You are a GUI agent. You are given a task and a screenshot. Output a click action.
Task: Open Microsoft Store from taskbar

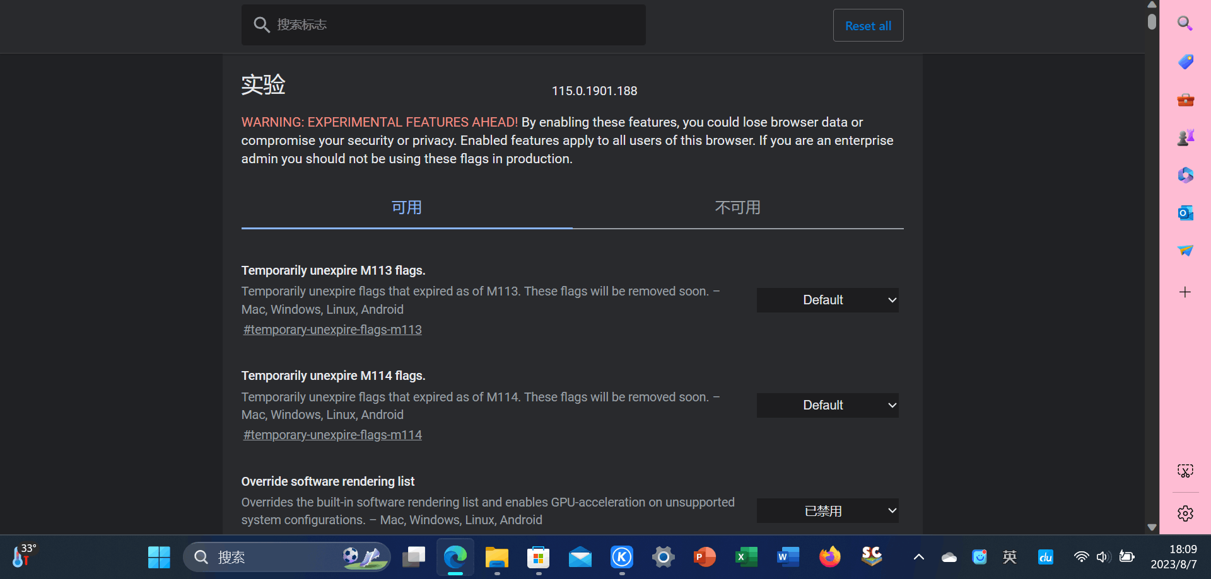click(538, 557)
